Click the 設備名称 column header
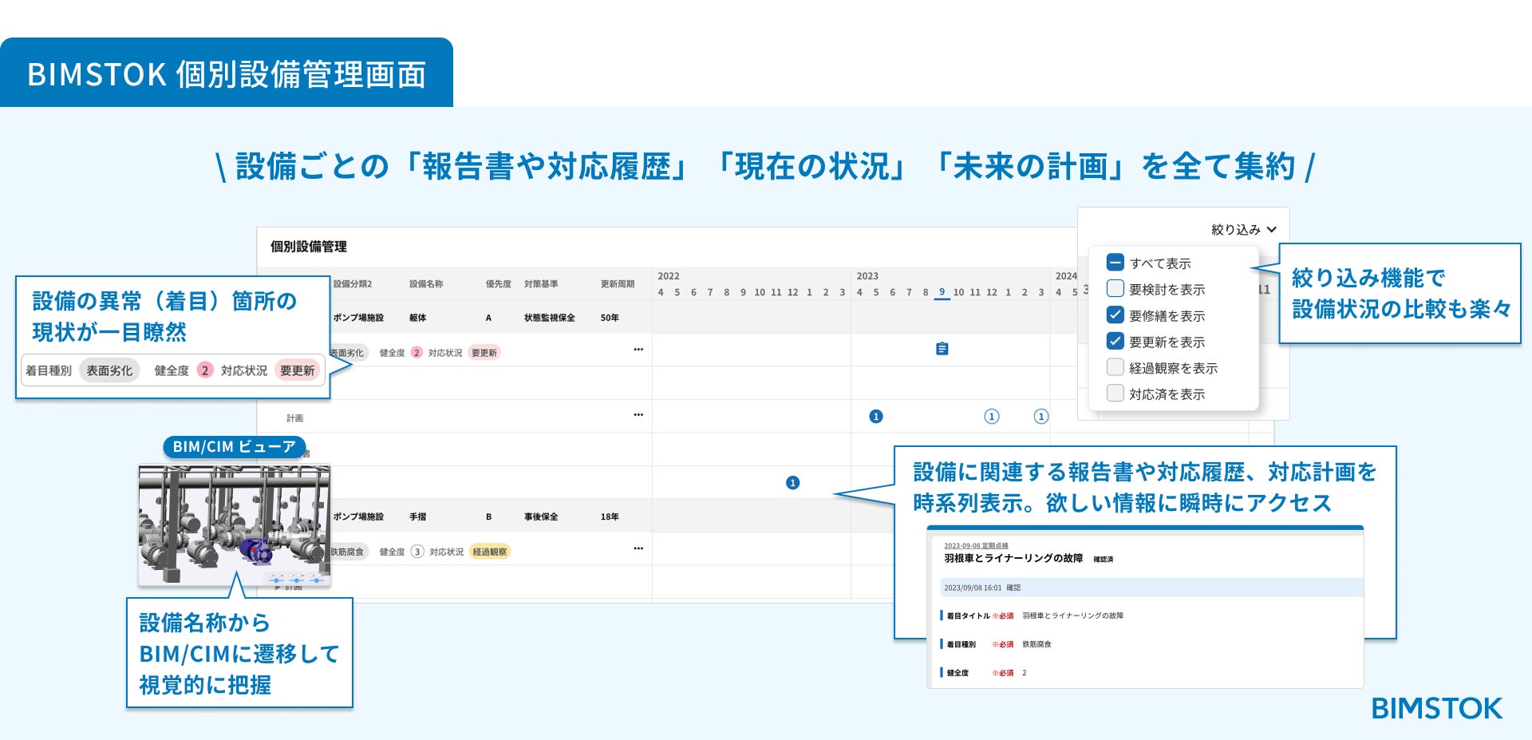 pyautogui.click(x=426, y=284)
